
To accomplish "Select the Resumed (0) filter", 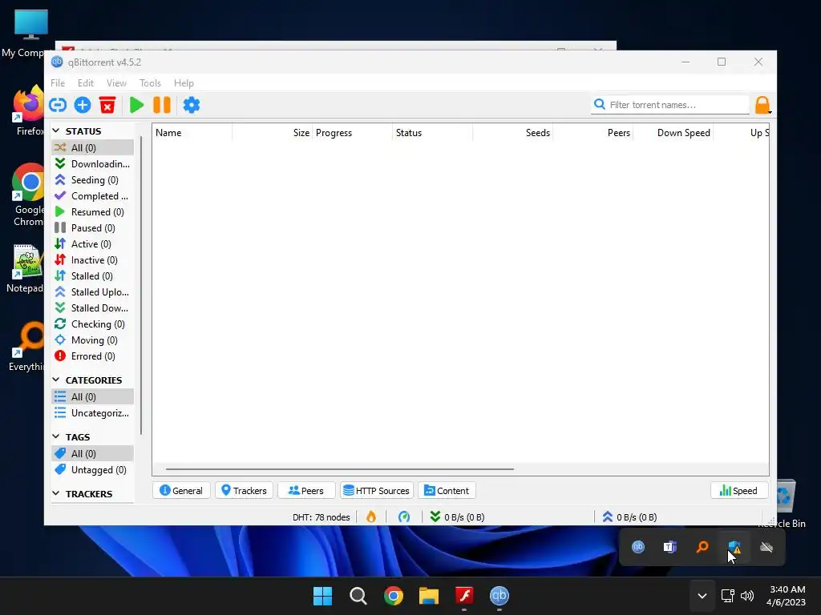I will pyautogui.click(x=92, y=211).
